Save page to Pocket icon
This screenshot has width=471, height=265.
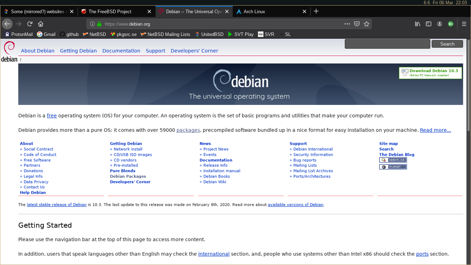pos(357,24)
